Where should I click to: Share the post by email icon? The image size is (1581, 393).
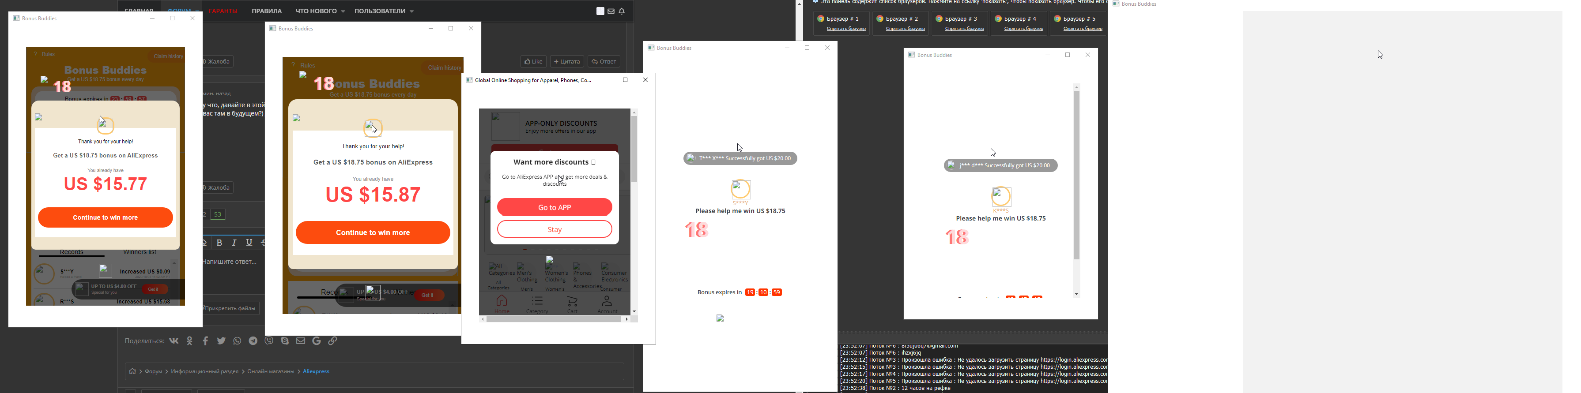point(301,341)
